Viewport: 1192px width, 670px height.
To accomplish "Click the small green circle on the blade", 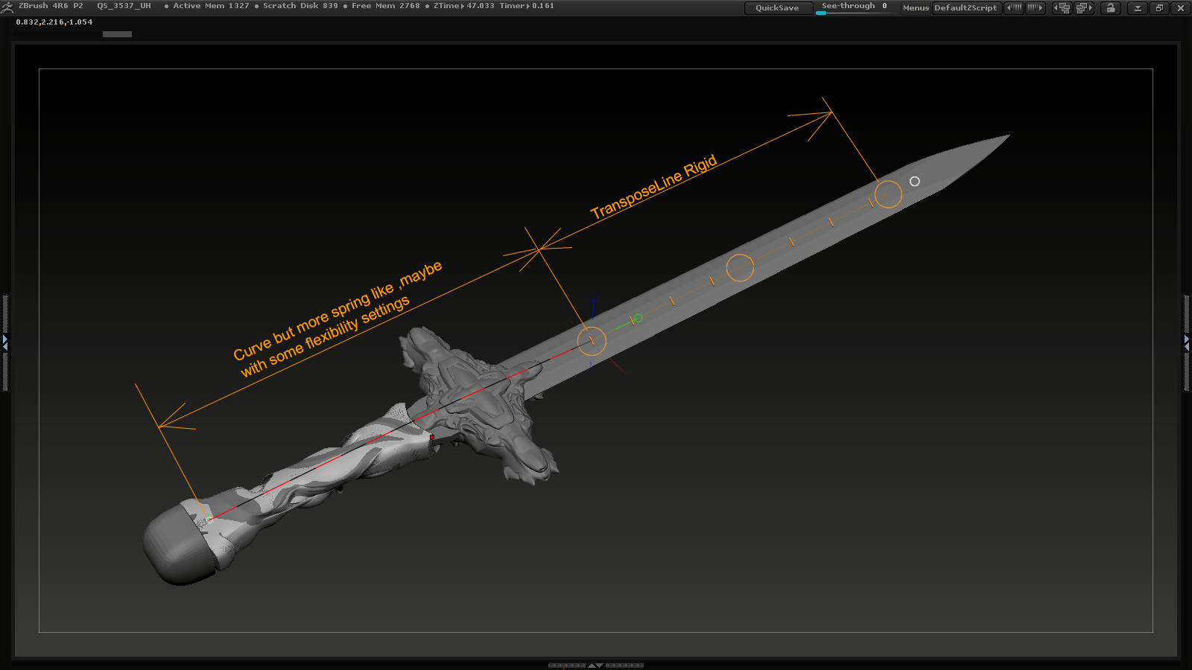I will (x=638, y=319).
